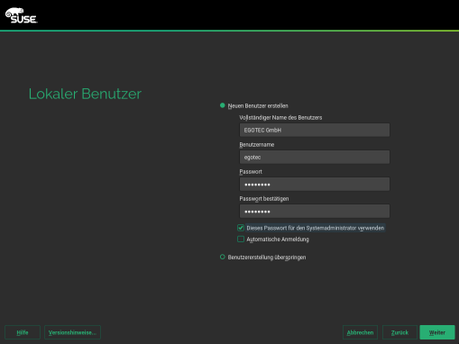Screen dimensions: 459x344
Task: Focus the full name field 'EGOTEC GmbH'
Action: point(315,130)
